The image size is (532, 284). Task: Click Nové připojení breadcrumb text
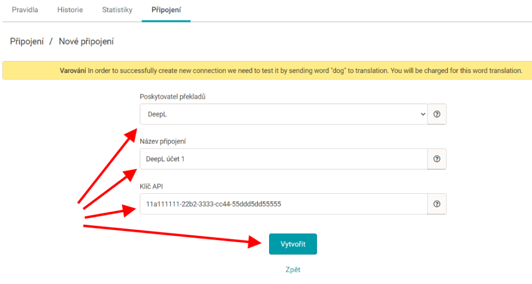[86, 41]
